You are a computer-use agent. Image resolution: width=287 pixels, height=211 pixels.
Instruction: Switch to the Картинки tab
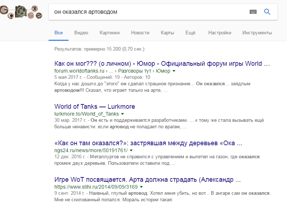pyautogui.click(x=109, y=33)
